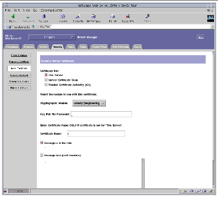Click the Search toolbar icon
This screenshot has height=197, width=218.
pos(78,16)
